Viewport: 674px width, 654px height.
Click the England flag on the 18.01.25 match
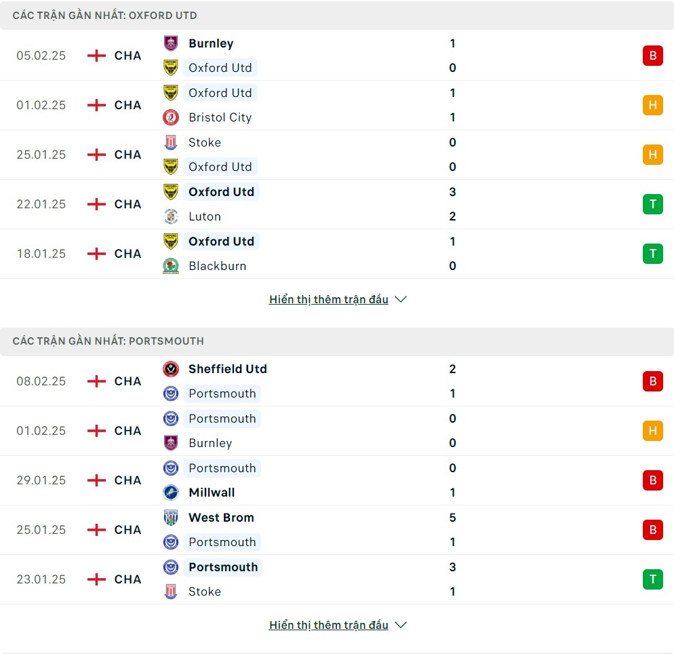pyautogui.click(x=96, y=254)
